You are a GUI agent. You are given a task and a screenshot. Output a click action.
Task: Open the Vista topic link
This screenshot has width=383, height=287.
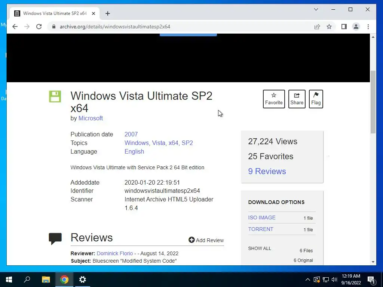159,143
